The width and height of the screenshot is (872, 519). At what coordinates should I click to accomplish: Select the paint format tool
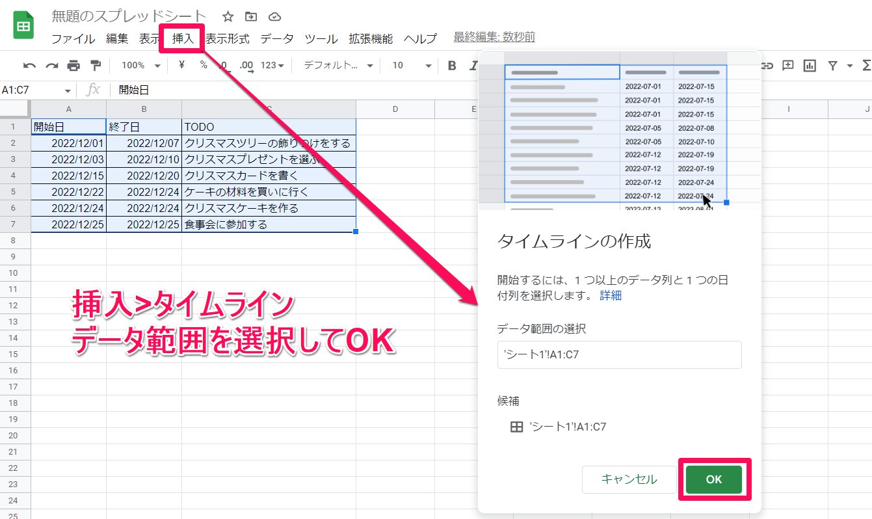tap(96, 65)
